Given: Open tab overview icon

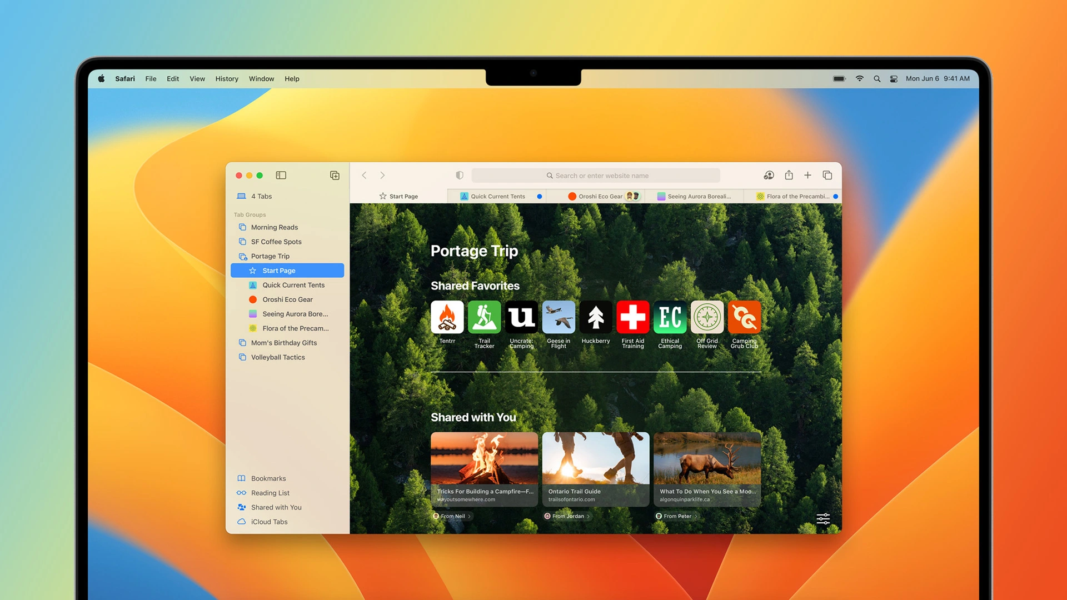Looking at the screenshot, I should coord(827,176).
